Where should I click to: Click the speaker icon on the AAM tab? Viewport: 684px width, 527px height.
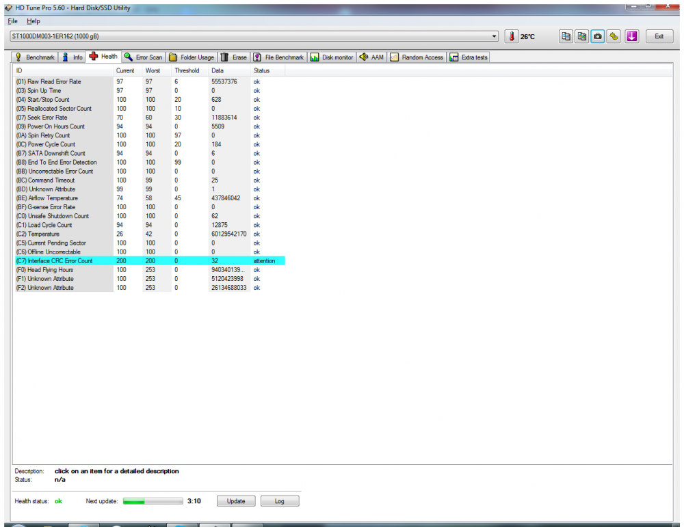pyautogui.click(x=363, y=57)
